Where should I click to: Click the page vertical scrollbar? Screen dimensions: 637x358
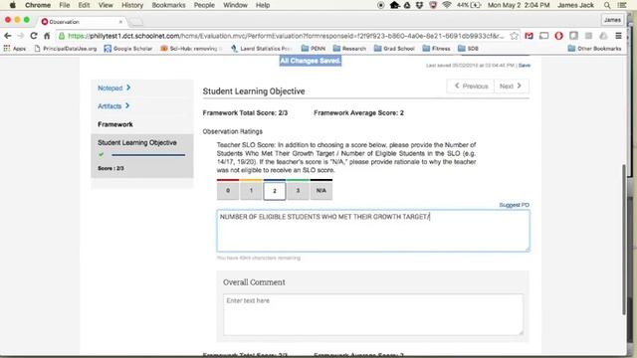tap(624, 240)
